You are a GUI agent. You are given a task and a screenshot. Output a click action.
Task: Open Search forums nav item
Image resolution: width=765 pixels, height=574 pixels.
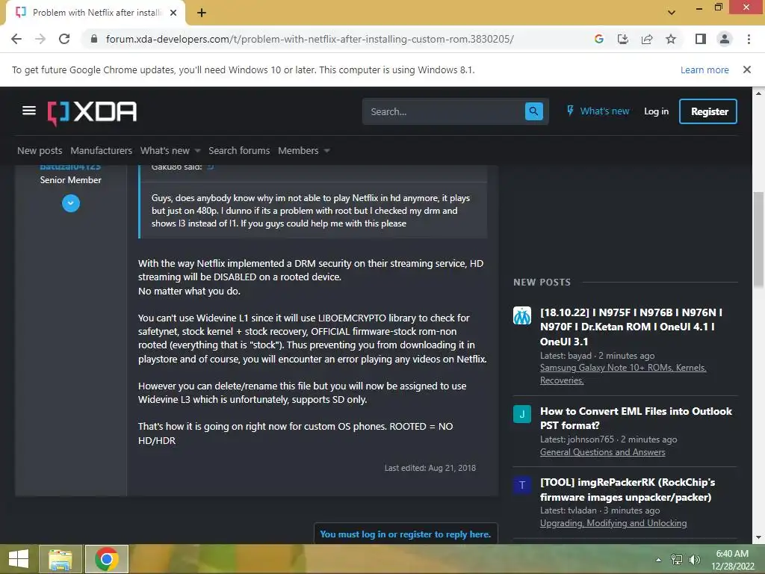coord(239,150)
